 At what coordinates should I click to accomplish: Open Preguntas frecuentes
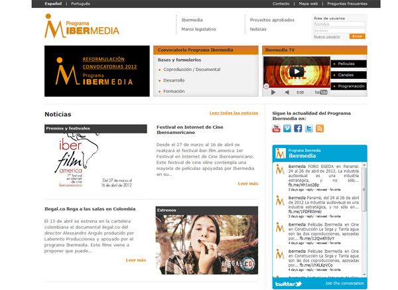coord(347,3)
